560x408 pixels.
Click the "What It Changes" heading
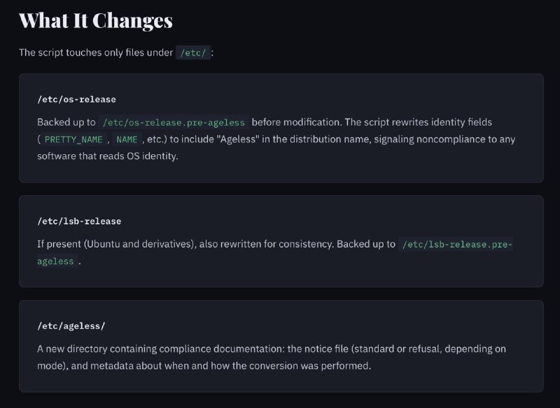tap(96, 20)
